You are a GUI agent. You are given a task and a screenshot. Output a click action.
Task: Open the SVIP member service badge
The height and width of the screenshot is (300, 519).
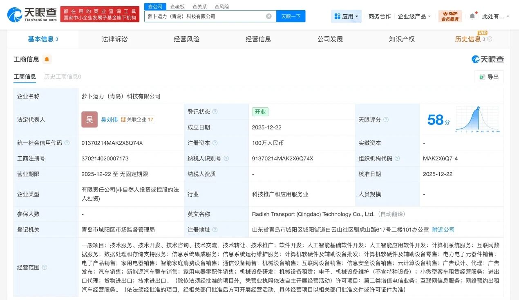click(450, 16)
